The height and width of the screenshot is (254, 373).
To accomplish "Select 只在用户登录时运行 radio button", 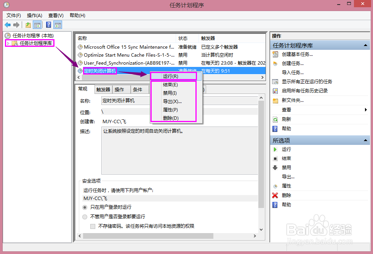I will [x=85, y=207].
